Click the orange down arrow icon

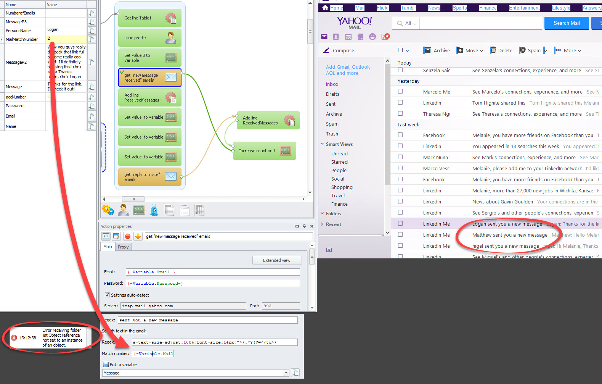click(138, 236)
